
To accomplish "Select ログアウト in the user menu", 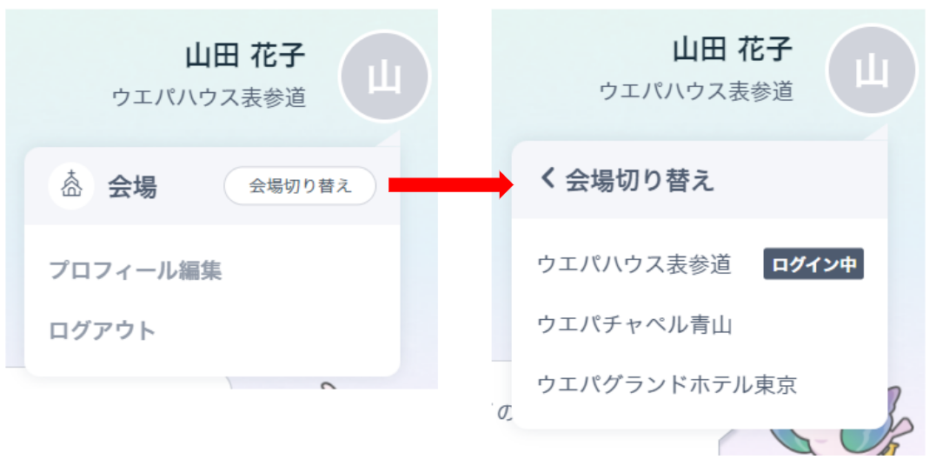I will [x=102, y=330].
